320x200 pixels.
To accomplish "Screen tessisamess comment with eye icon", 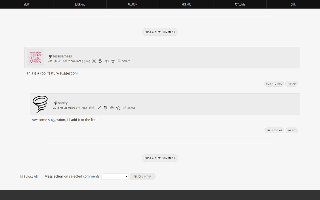I will pyautogui.click(x=107, y=61).
